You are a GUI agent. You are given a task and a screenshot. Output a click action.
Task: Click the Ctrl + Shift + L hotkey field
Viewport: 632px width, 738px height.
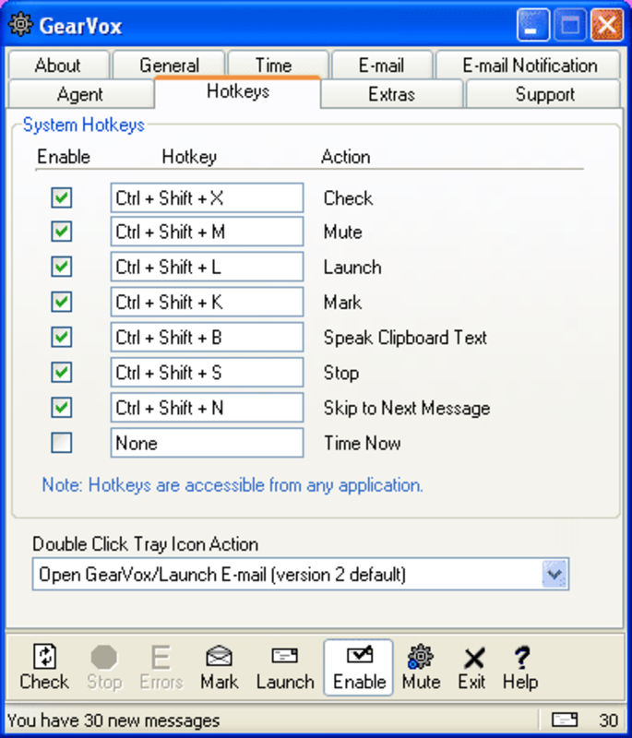click(207, 267)
